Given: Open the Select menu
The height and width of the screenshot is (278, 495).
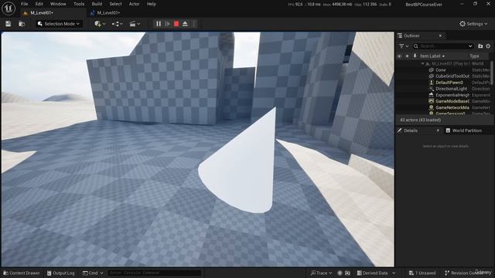Looking at the screenshot, I should [115, 4].
